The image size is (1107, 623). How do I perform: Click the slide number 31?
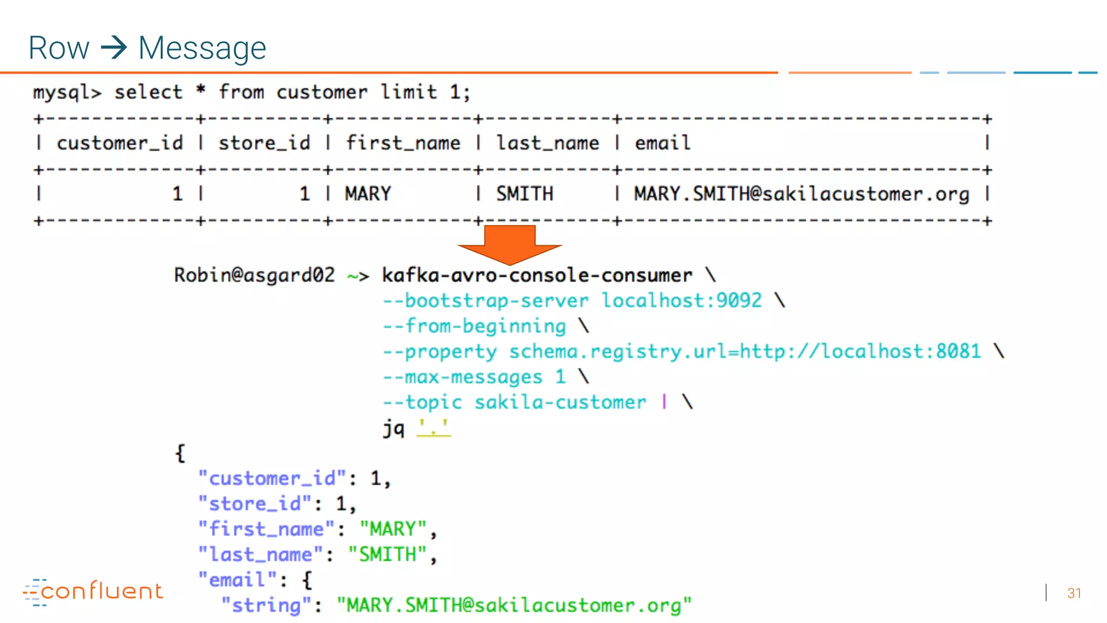tap(1074, 593)
